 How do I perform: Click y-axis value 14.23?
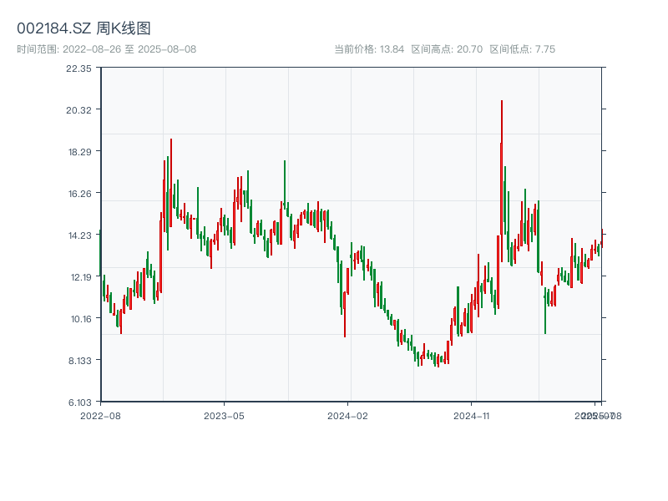80,235
